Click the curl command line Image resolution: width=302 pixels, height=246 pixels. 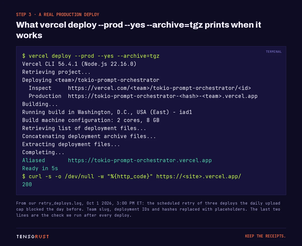pos(132,176)
